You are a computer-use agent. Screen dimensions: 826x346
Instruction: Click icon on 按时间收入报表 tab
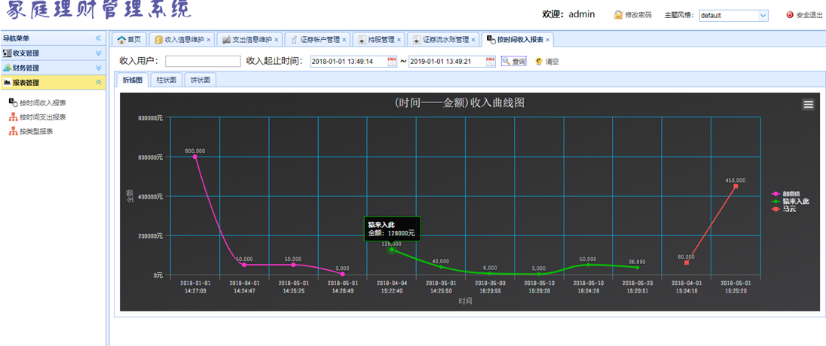(491, 39)
